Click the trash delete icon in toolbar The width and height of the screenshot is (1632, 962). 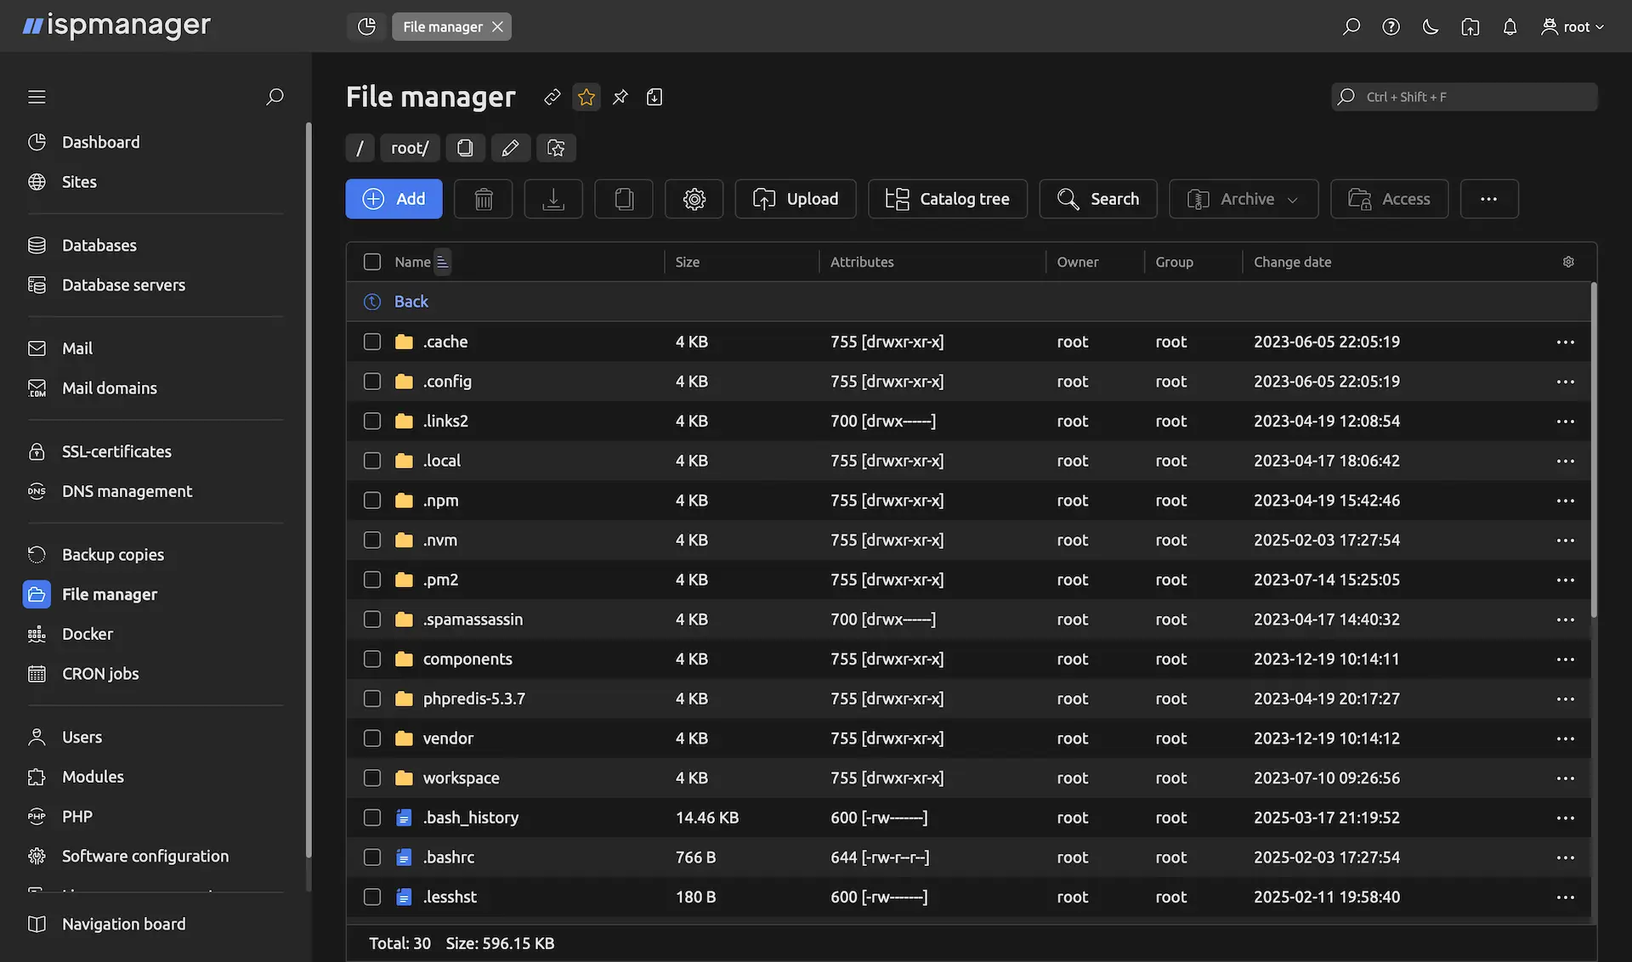pyautogui.click(x=483, y=199)
